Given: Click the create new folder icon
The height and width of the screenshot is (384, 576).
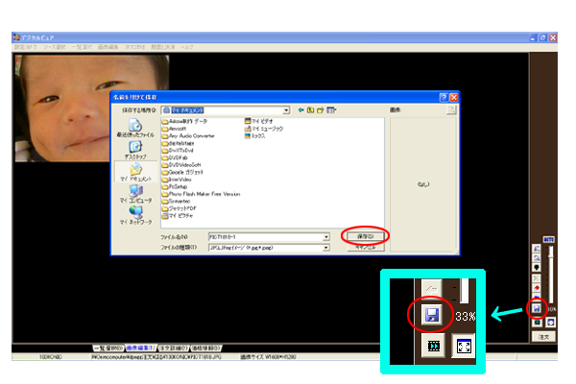Looking at the screenshot, I should click(x=320, y=110).
